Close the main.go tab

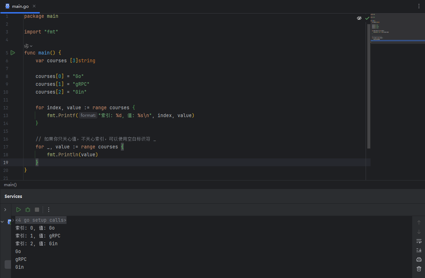tap(34, 6)
